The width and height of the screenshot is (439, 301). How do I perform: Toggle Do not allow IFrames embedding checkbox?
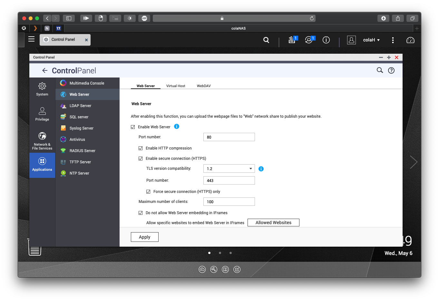[141, 213]
